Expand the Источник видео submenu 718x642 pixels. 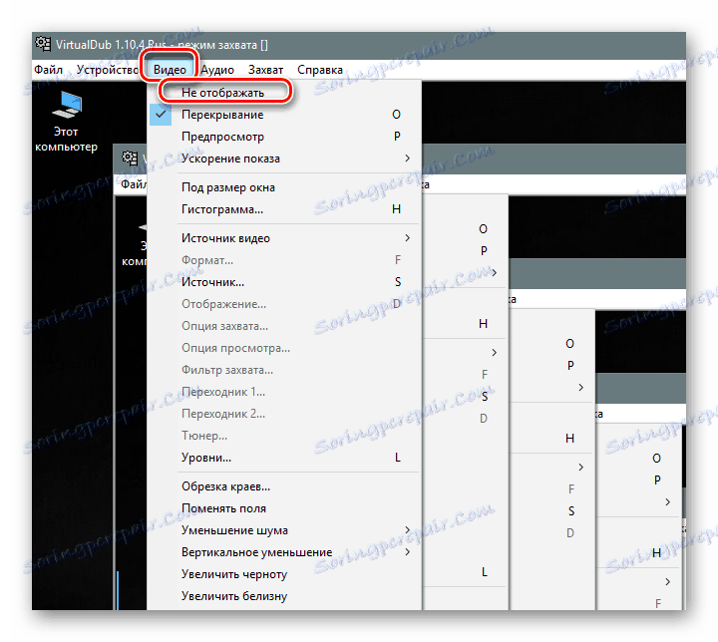284,238
